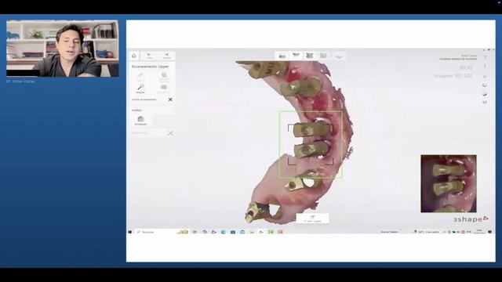Click the next-step button below the 3D model
502x282 pixels.
[312, 219]
